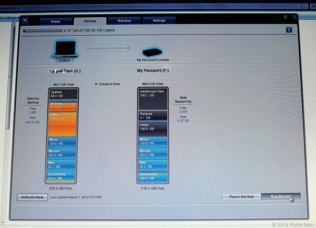Viewport: 316px width, 228px height.
Task: Click the backup copy progress bar
Action: click(x=43, y=31)
